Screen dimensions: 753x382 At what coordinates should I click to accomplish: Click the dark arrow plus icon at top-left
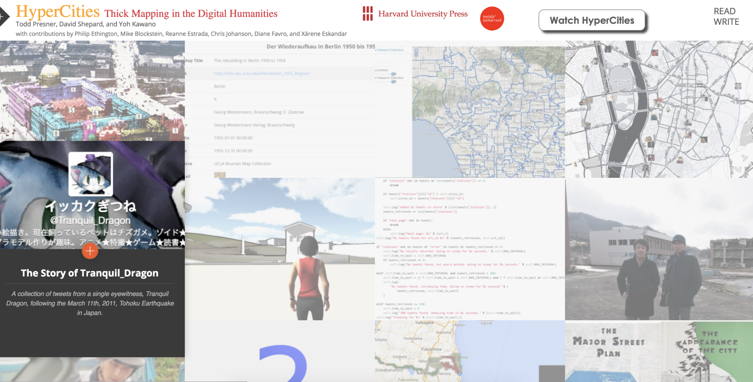[x=3, y=17]
